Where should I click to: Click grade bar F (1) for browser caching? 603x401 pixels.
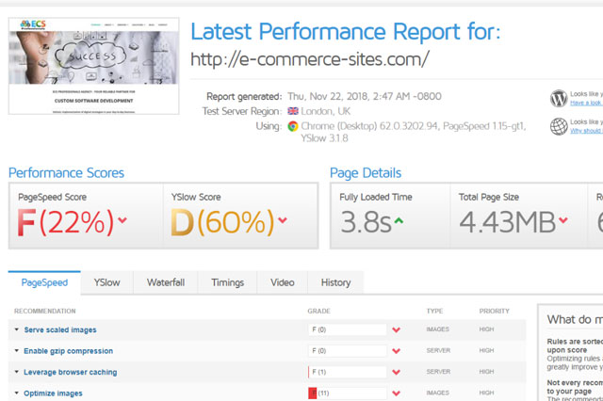[x=348, y=372]
